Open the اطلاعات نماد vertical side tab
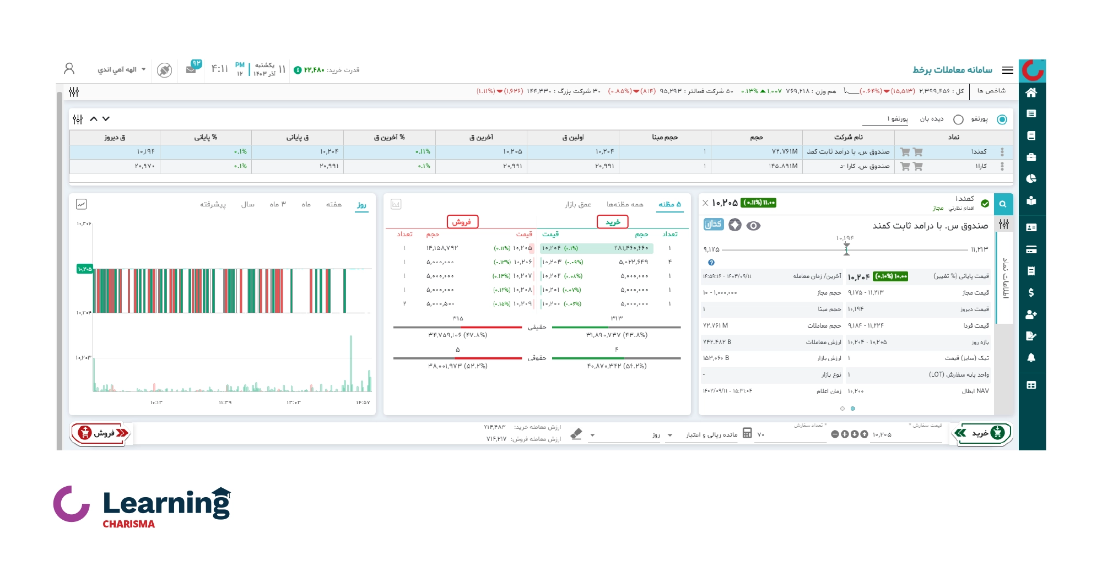Viewport: 1102px width, 577px height. (1006, 278)
